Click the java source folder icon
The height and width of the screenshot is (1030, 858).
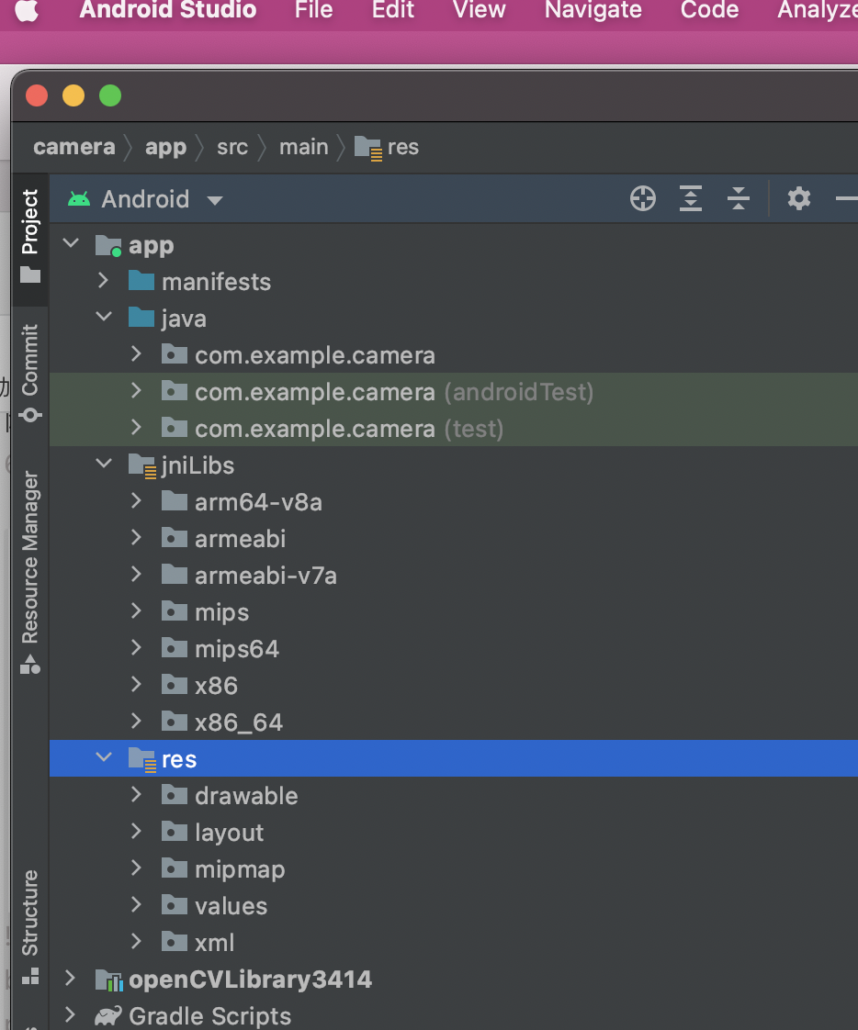pyautogui.click(x=141, y=318)
